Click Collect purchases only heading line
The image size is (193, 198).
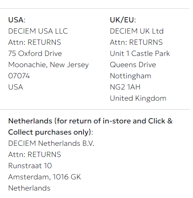[50, 132]
